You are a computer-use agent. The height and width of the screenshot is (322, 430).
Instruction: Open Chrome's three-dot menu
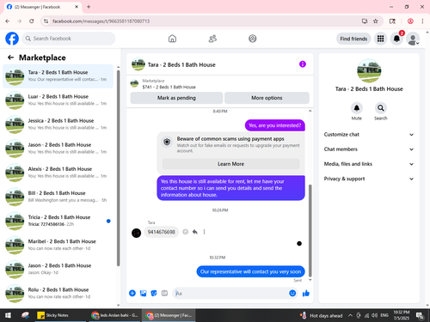pos(422,21)
